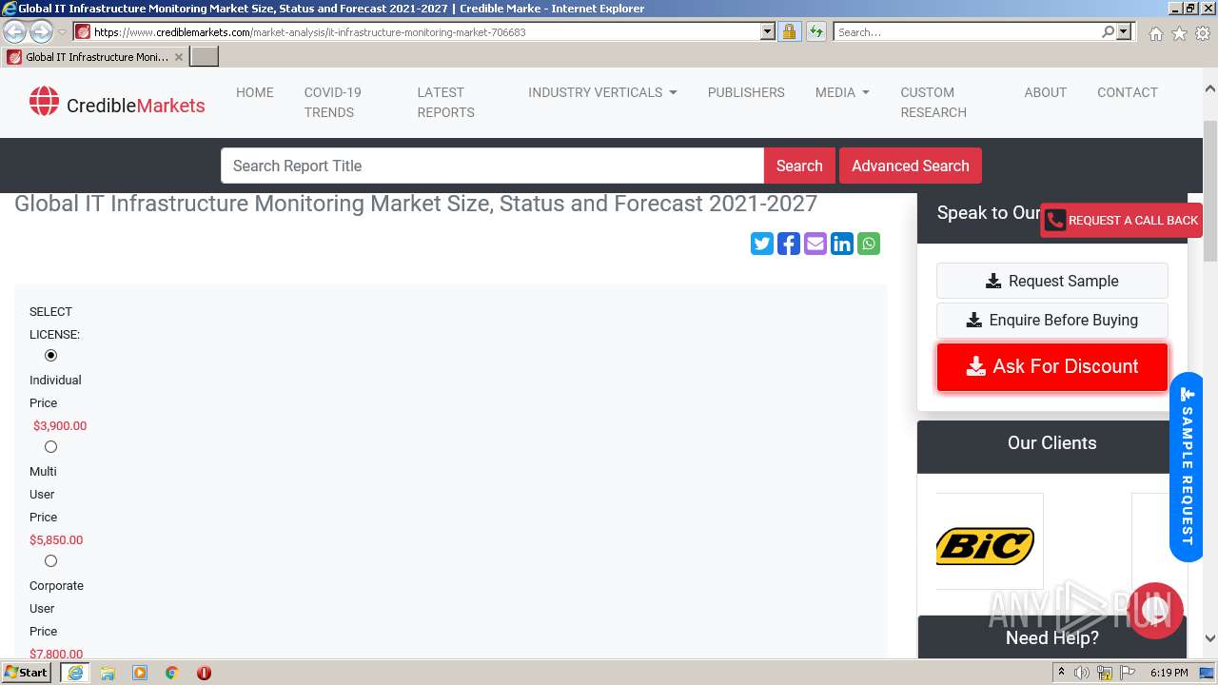Open the Home menu item
Screen dimensions: 1218x685
255,92
